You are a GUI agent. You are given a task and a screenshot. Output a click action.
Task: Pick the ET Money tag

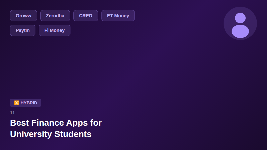coord(118,16)
